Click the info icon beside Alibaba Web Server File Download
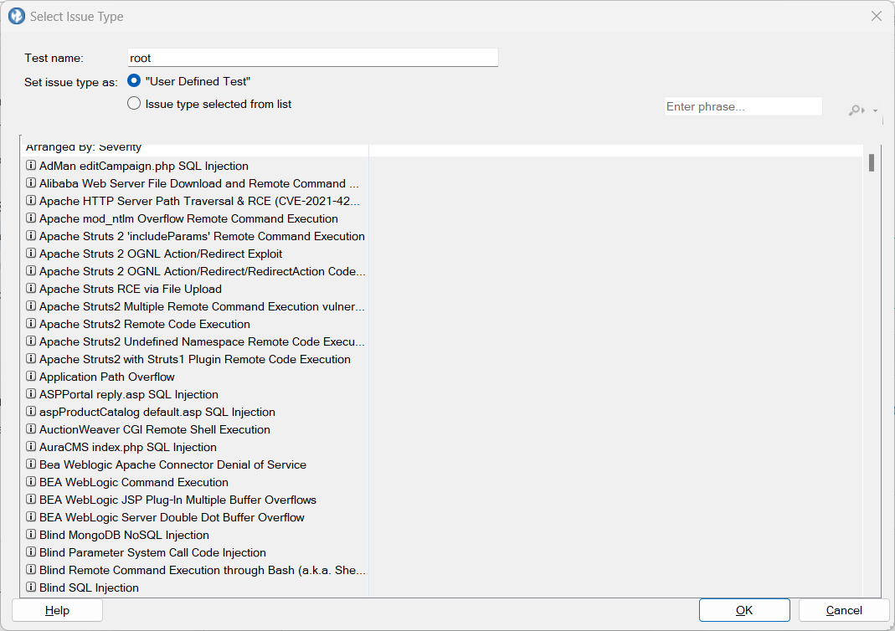The width and height of the screenshot is (895, 631). coord(31,183)
